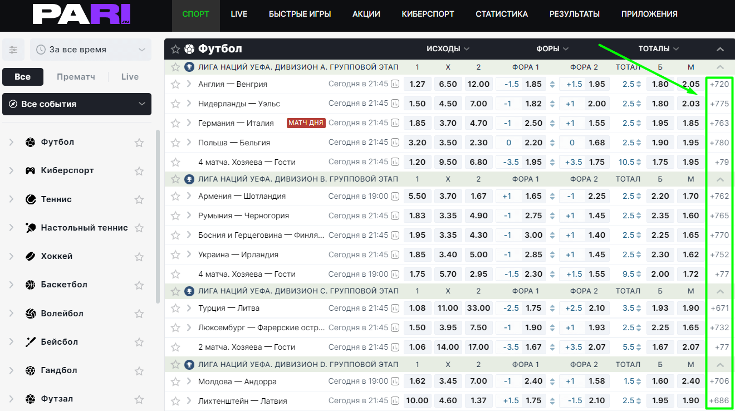Click the Теннис ball icon in sidebar
The image size is (735, 411).
(x=31, y=199)
